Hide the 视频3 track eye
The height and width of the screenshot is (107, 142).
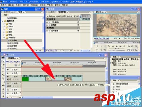click(x=8, y=70)
